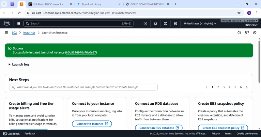Expand the Account ID dropdown
This screenshot has height=137, width=261.
(239, 21)
